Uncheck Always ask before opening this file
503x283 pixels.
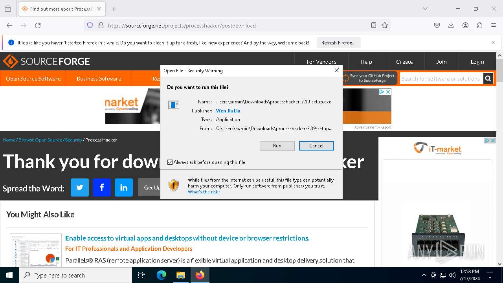170,162
